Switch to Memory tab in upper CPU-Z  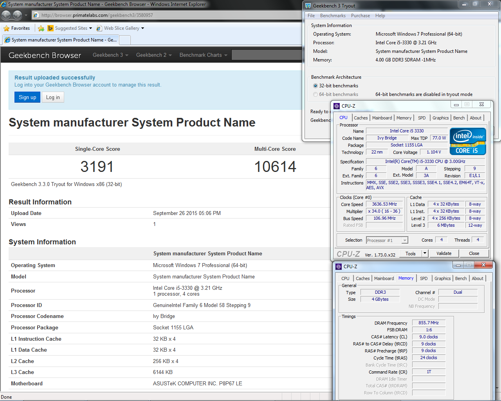[404, 118]
